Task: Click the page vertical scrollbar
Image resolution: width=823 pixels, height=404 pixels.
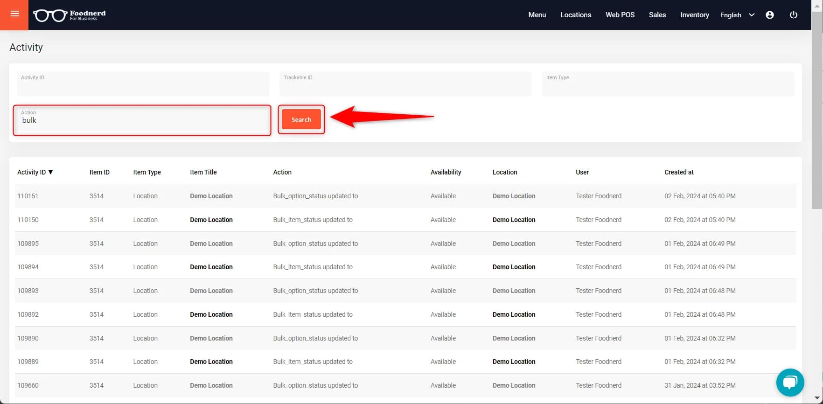Action: [817, 110]
